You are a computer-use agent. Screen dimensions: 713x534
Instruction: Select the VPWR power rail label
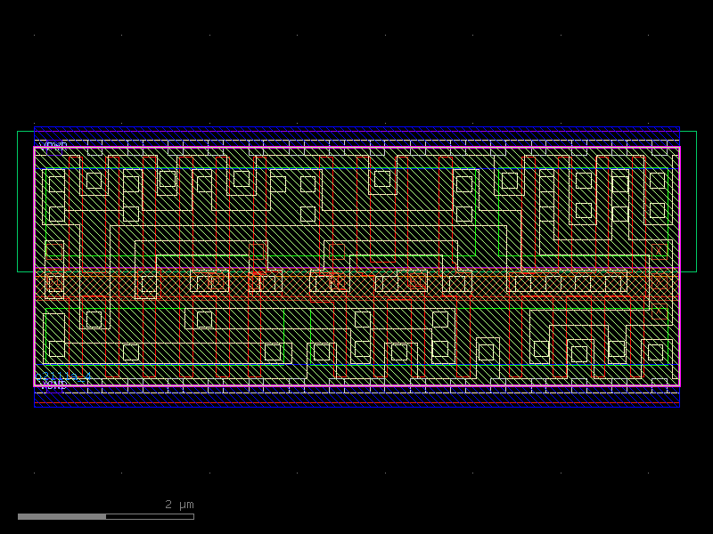53,145
